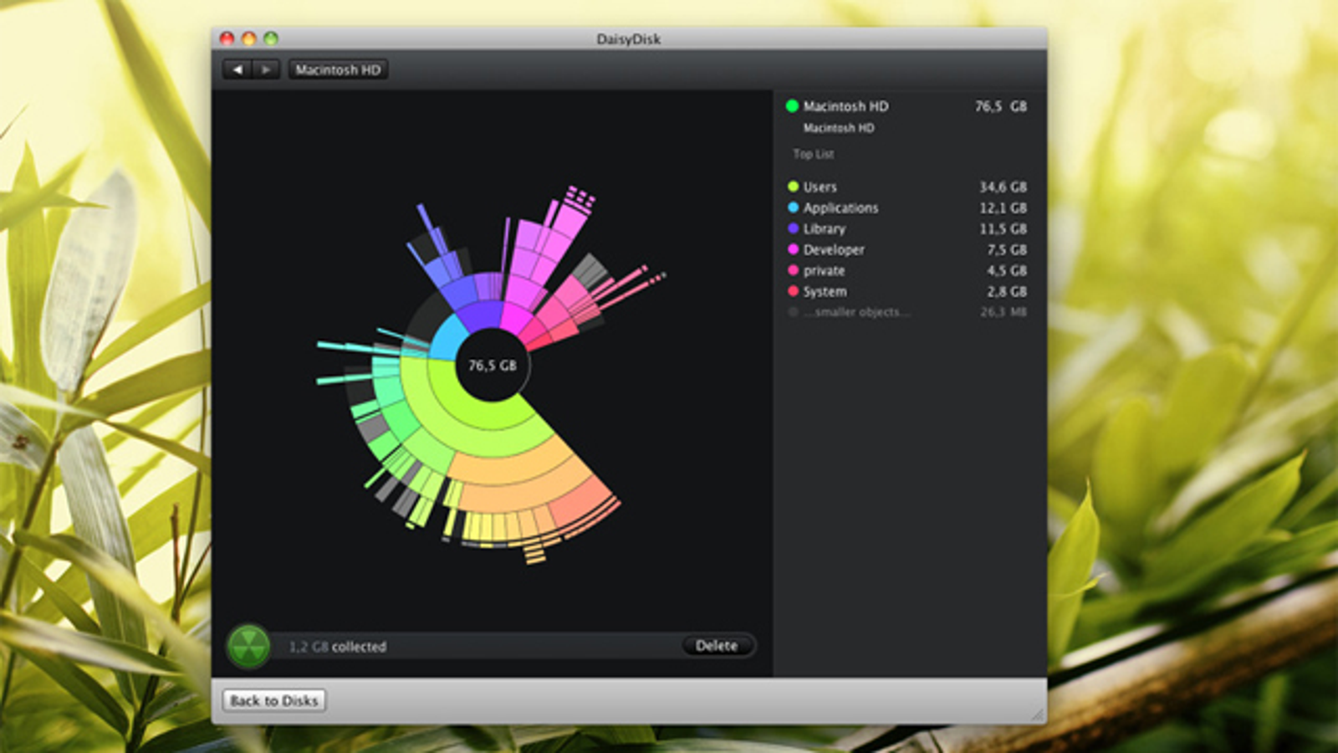Select the smaller objects entry
The image size is (1338, 753).
coord(907,312)
